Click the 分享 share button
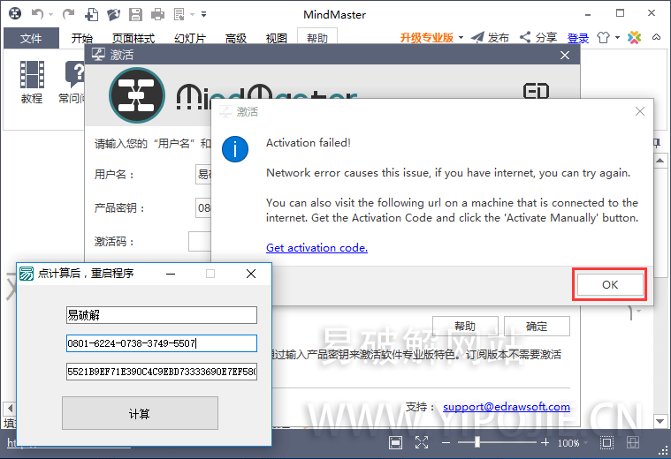Screen dimensions: 671x459 point(538,38)
